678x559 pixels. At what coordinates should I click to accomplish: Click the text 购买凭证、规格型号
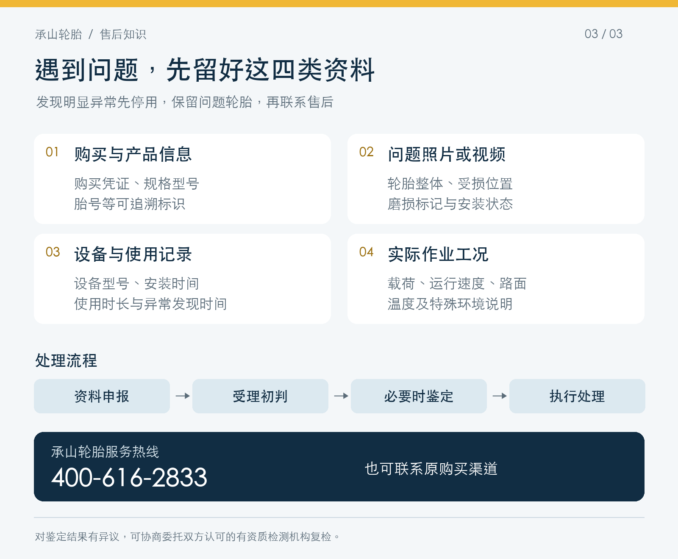(x=136, y=184)
